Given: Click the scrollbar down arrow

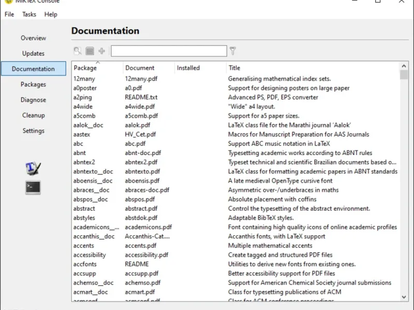Looking at the screenshot, I should point(404,297).
